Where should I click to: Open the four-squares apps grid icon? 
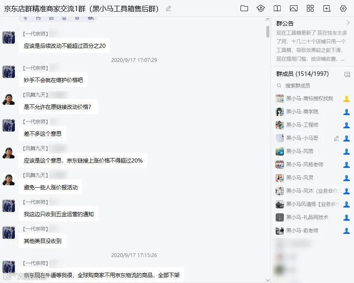click(x=310, y=9)
